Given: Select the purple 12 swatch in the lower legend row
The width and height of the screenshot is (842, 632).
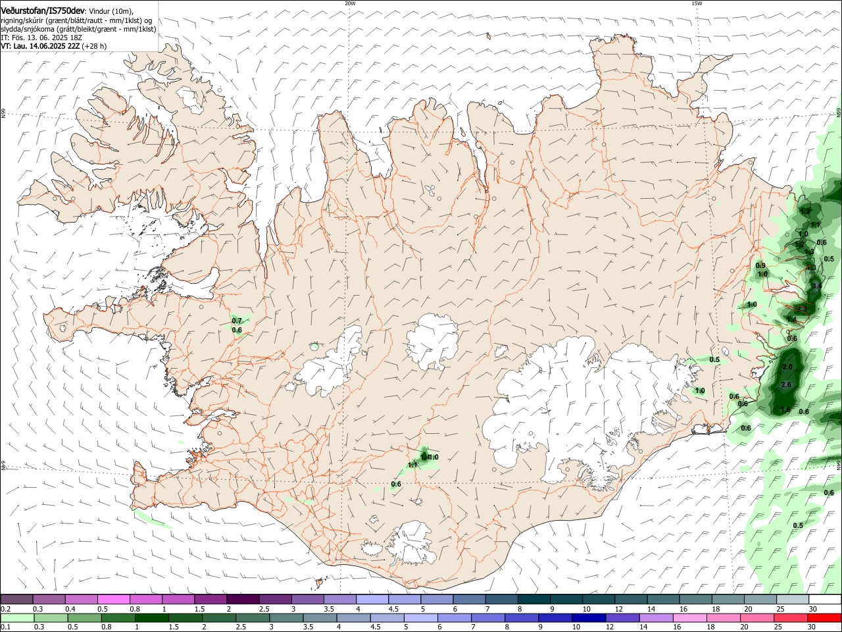Looking at the screenshot, I should 623,618.
